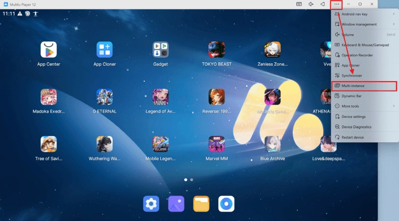Open the gallery app in dock
Viewport: 399px width, 221px height.
point(176,204)
